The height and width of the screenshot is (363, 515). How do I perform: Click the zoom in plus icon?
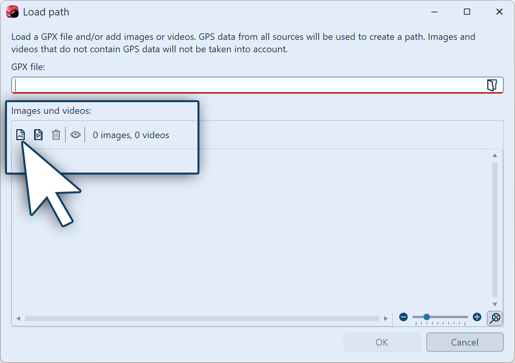click(477, 317)
